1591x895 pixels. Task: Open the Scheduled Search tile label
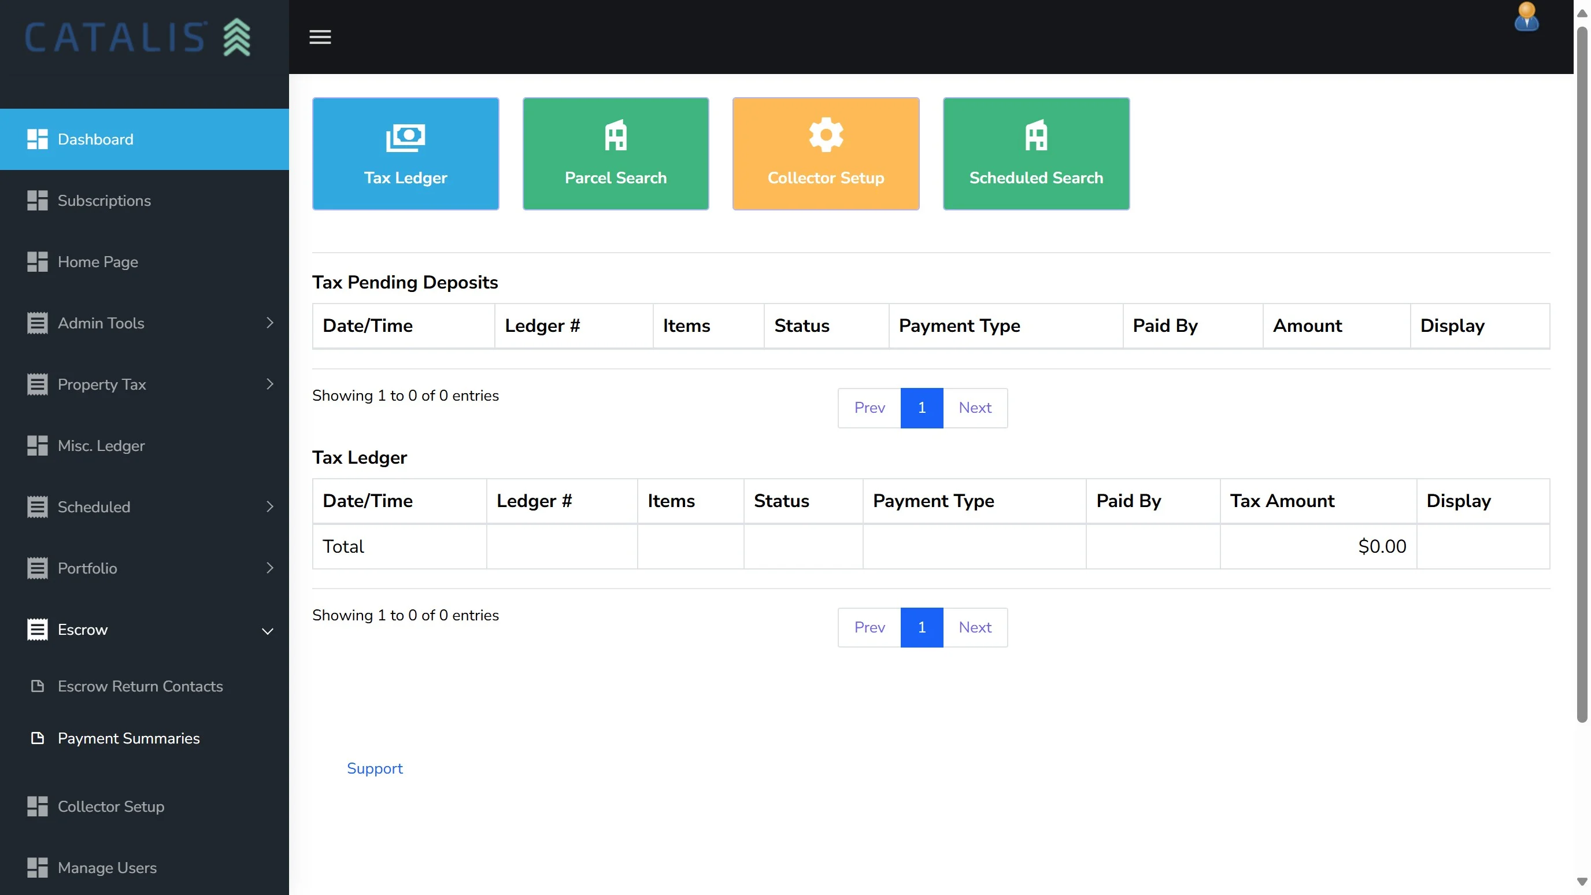tap(1036, 177)
